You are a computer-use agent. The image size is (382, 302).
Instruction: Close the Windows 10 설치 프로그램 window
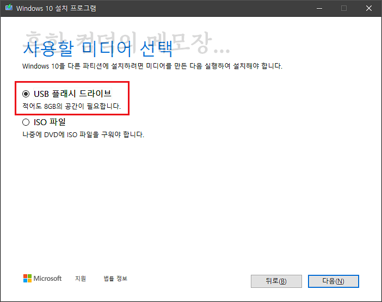coord(369,8)
